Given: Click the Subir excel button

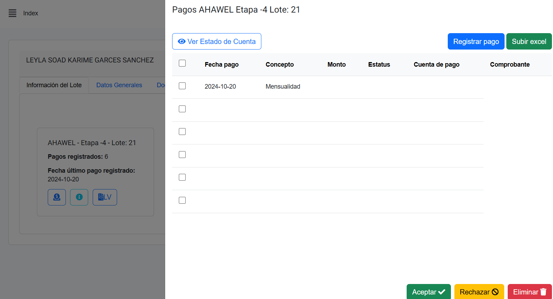Looking at the screenshot, I should click(529, 42).
